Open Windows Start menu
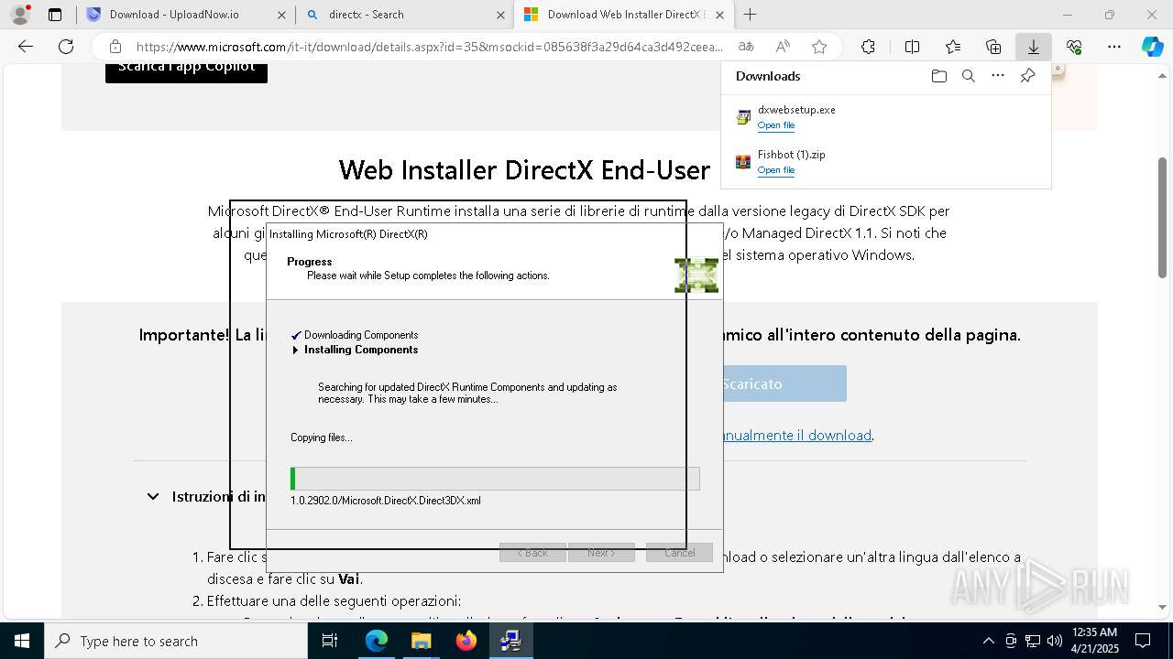1173x659 pixels. (x=22, y=641)
